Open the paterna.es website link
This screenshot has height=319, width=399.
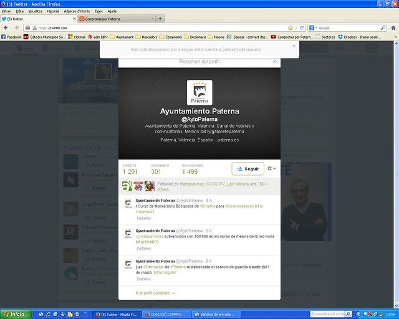tap(228, 140)
